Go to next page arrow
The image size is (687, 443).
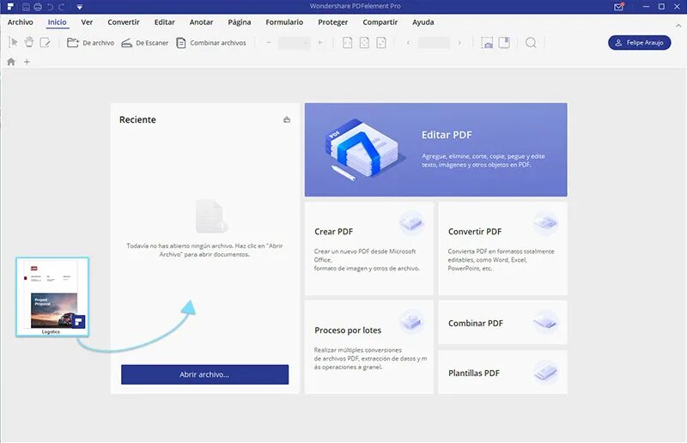[x=459, y=43]
